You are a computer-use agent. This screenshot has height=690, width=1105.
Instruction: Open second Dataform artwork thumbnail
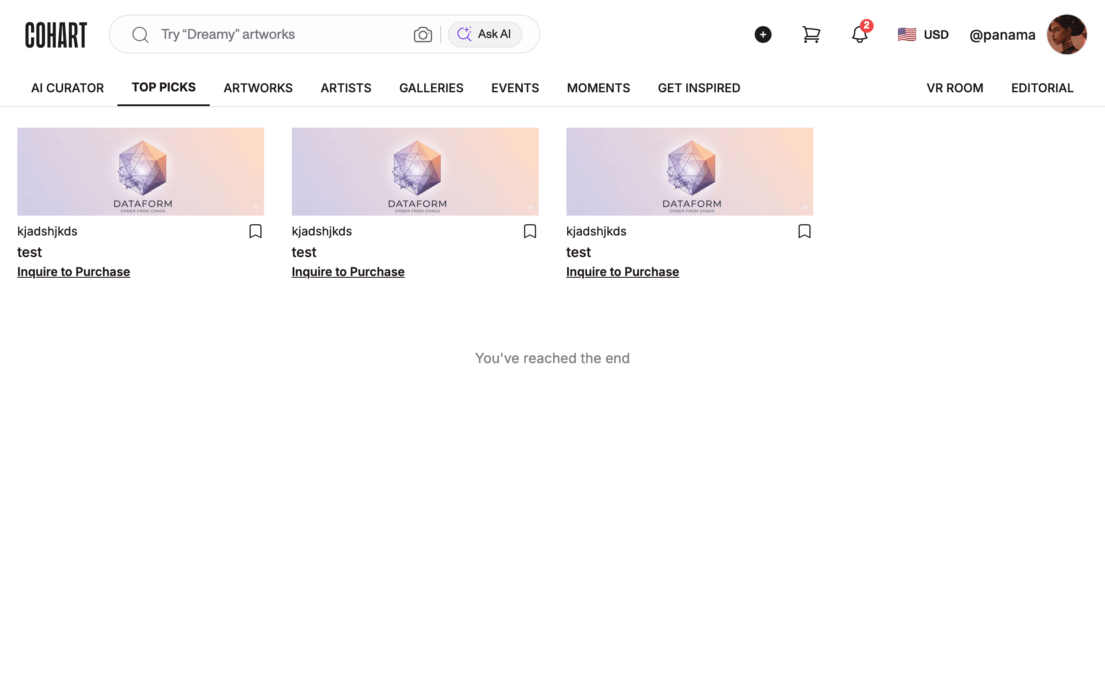(415, 172)
